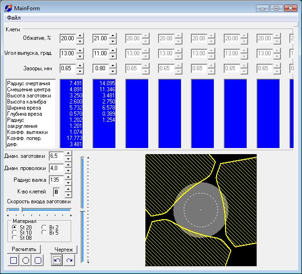This screenshot has height=274, width=302.
Task: Increase Диам. заготовки using the up spinner
Action: coord(68,153)
